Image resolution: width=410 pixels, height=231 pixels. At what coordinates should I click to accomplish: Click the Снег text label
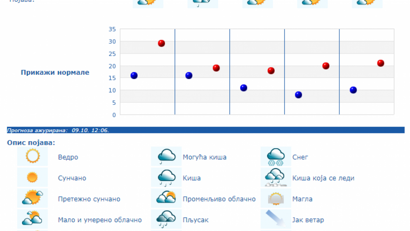pos(300,157)
